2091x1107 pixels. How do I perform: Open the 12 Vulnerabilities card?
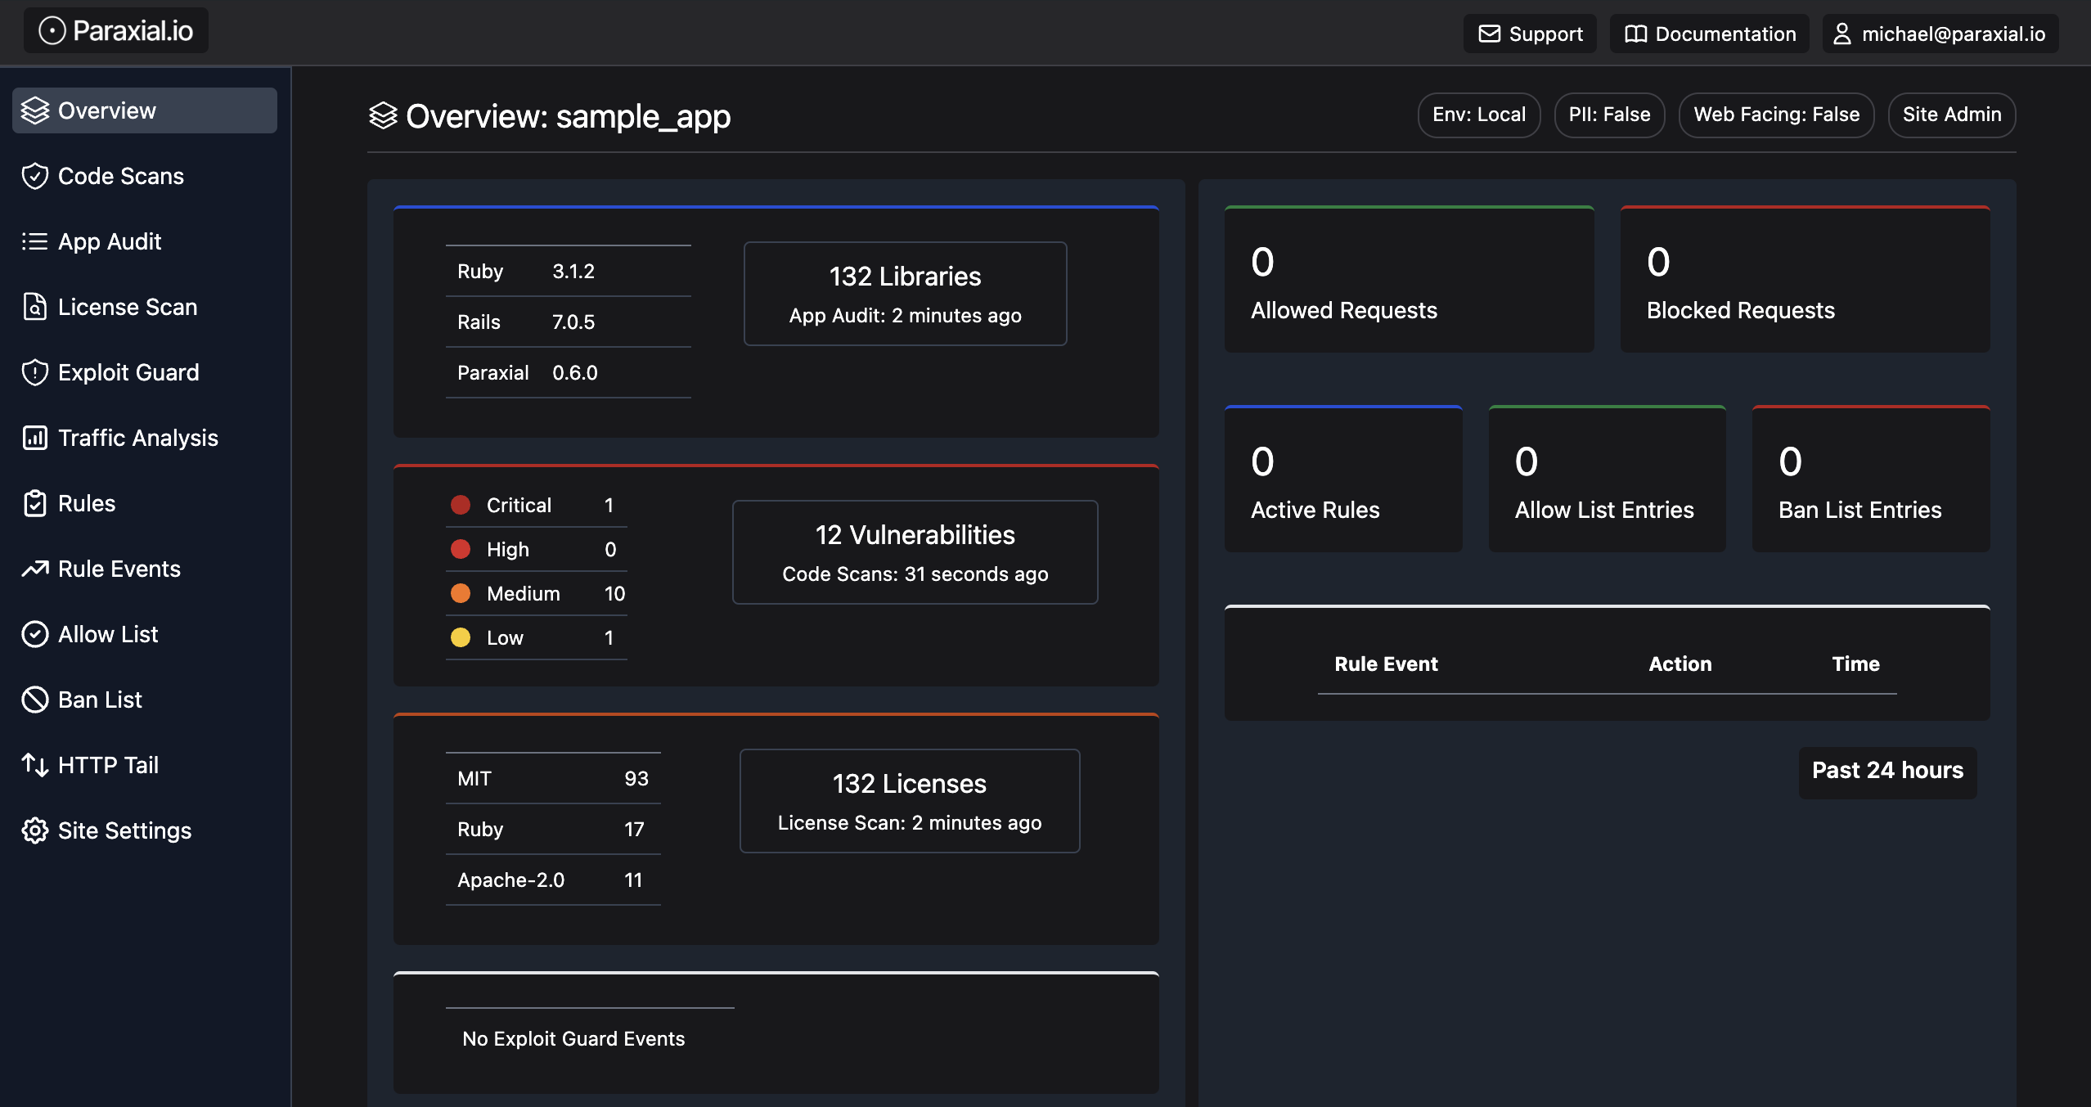point(915,552)
